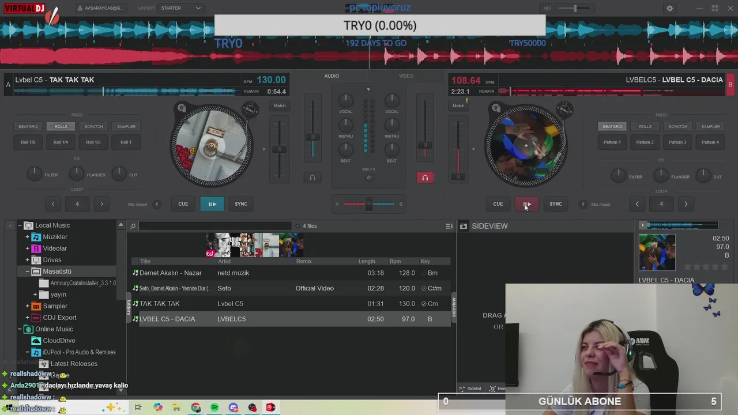
Task: Open File Explorer from the taskbar
Action: pyautogui.click(x=176, y=408)
